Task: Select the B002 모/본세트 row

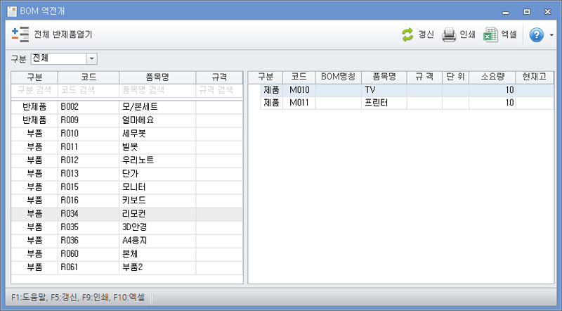Action: coord(126,106)
